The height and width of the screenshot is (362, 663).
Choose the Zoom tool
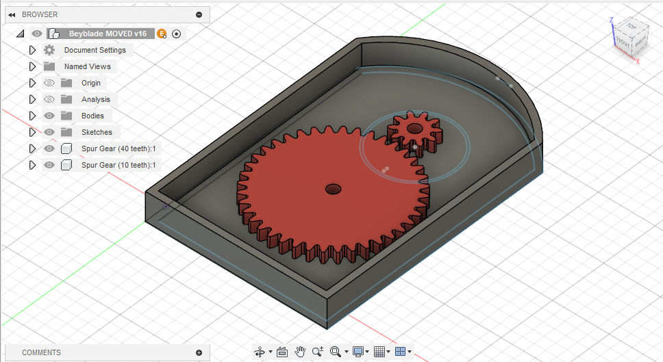(318, 352)
